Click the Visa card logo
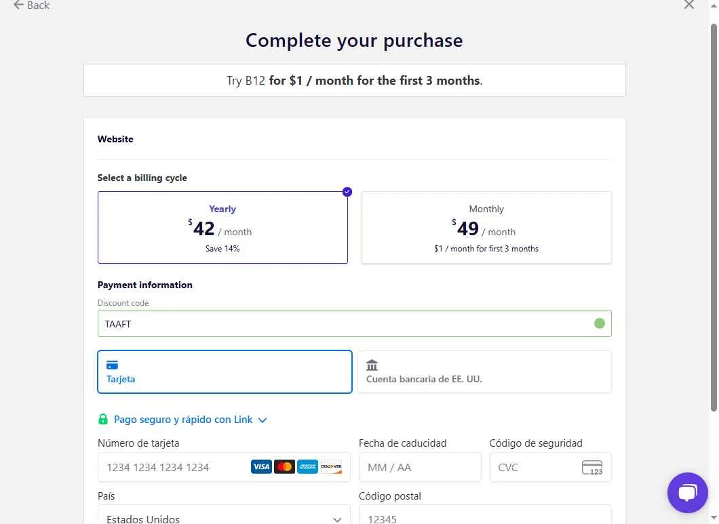This screenshot has width=719, height=524. point(261,466)
